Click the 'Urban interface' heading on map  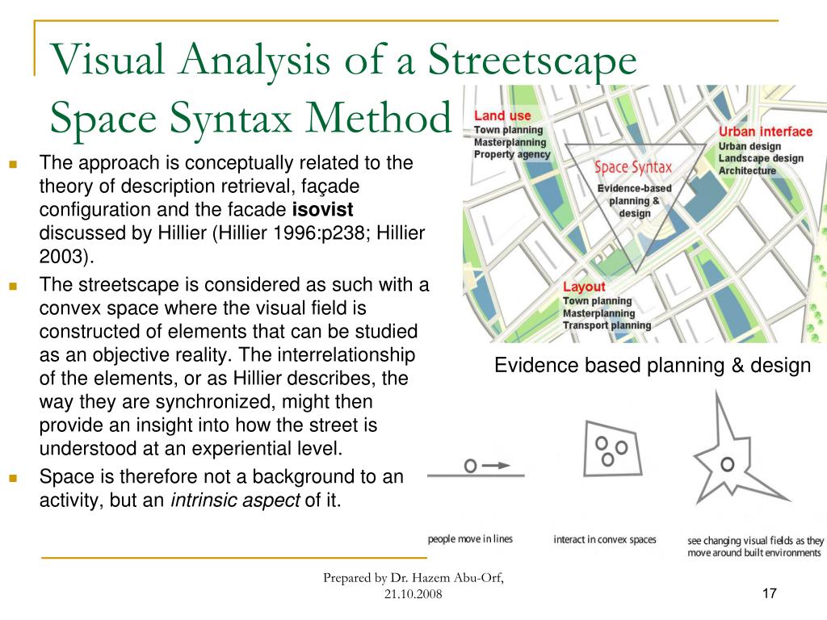coord(765,132)
